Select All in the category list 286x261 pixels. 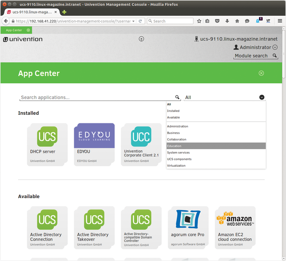pyautogui.click(x=216, y=104)
